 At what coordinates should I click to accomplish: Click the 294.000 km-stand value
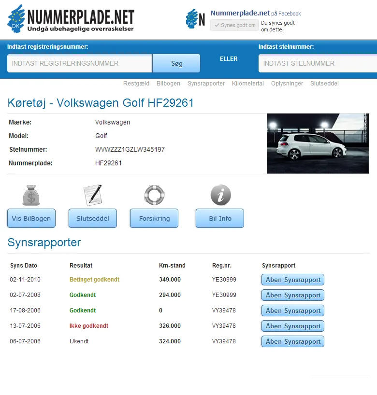(x=170, y=295)
